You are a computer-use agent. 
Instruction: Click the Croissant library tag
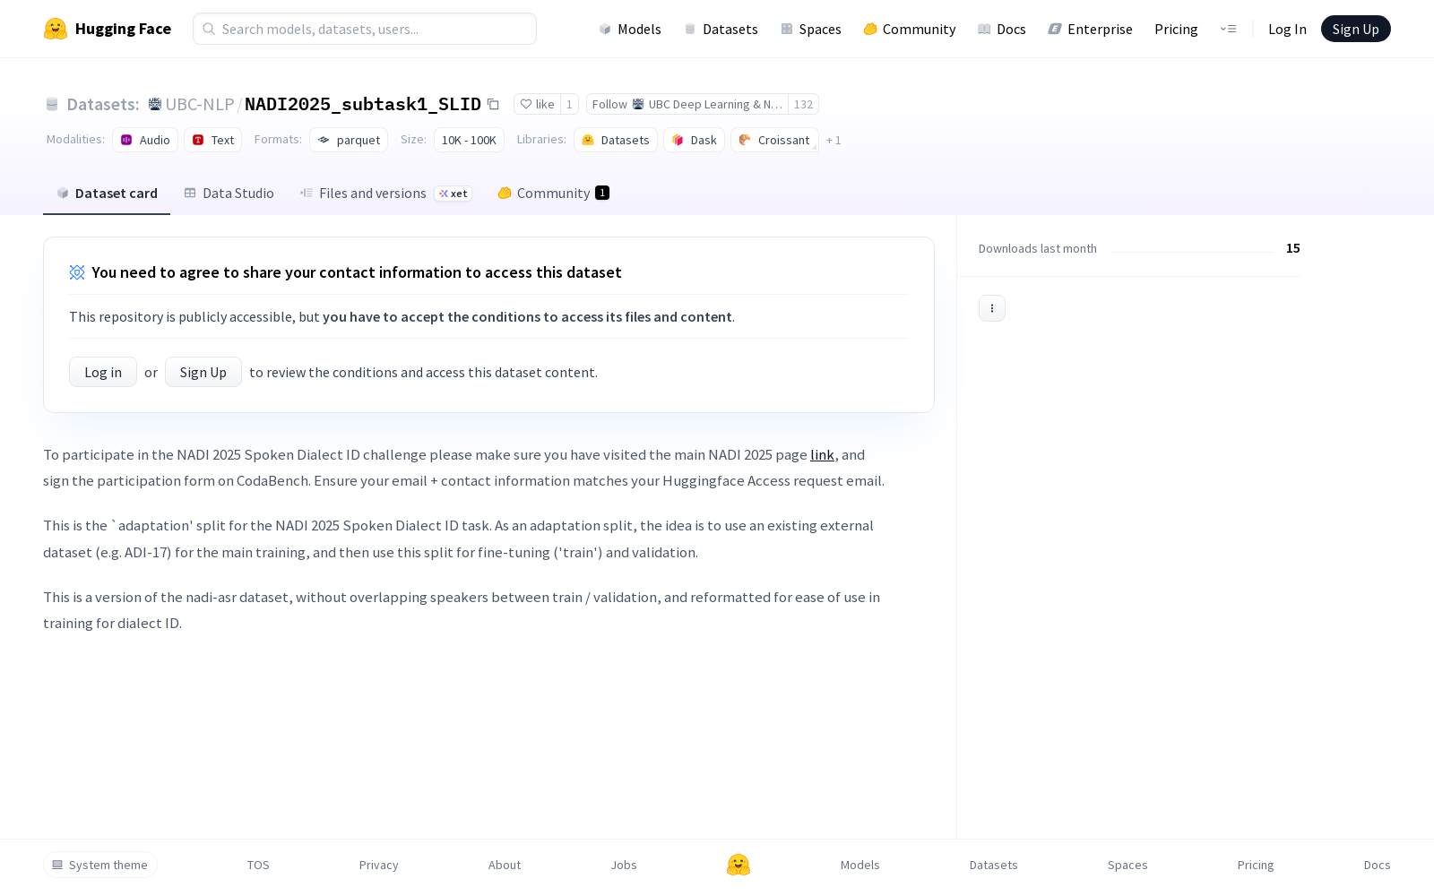click(x=774, y=140)
